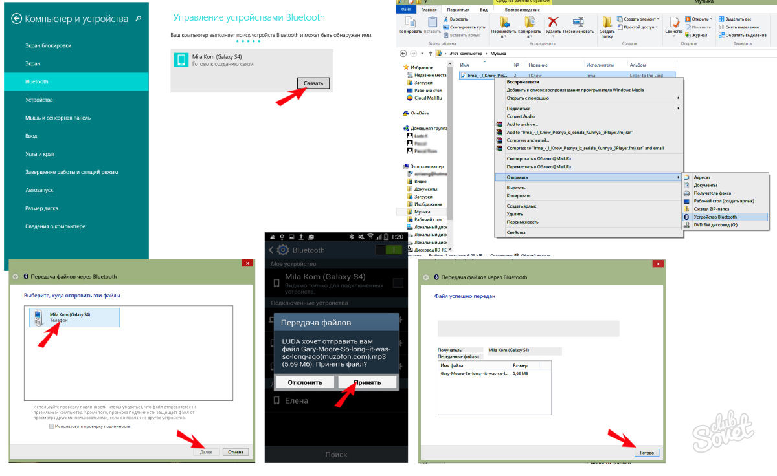Click the Journal (Журнал) ribbon item

695,34
